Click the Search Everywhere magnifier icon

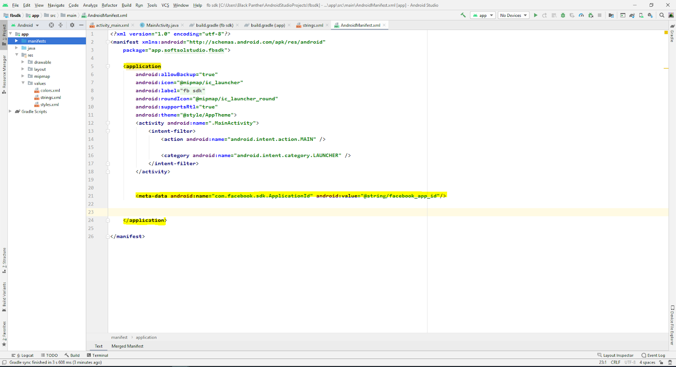tap(662, 15)
